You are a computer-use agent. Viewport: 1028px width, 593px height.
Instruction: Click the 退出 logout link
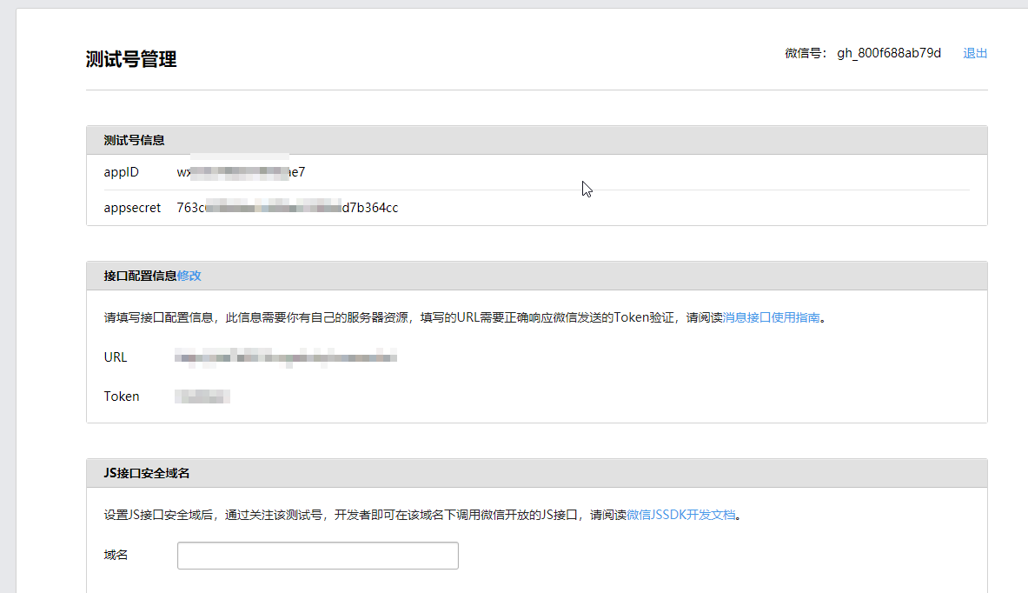[974, 52]
